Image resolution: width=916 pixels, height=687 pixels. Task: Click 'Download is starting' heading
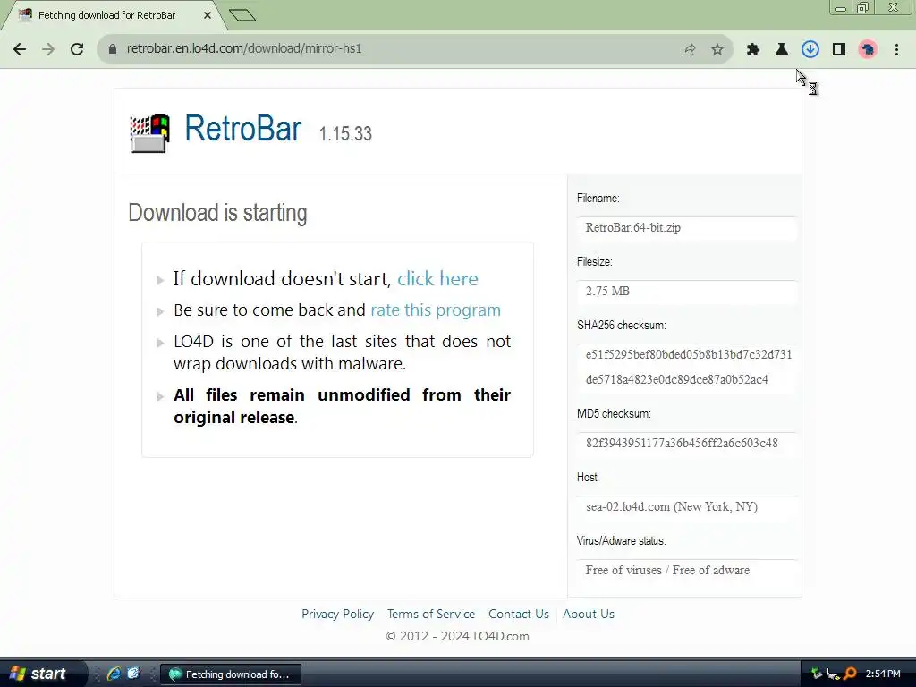217,213
